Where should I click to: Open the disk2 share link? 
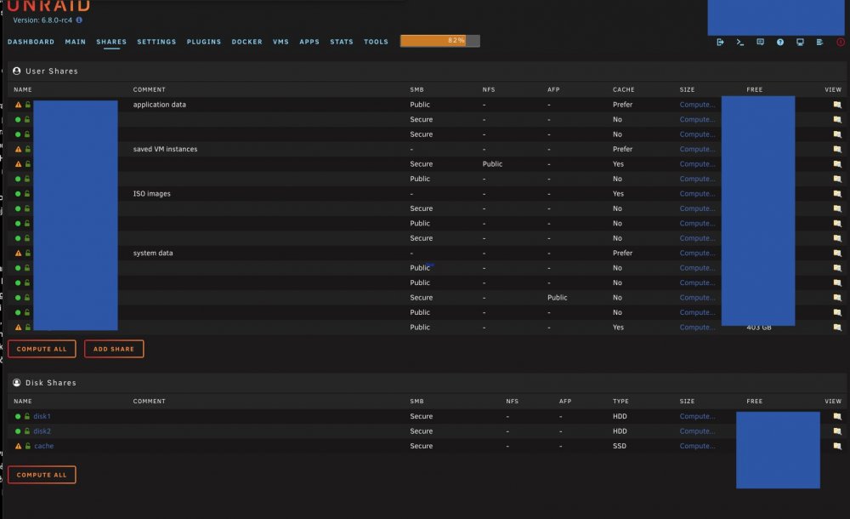pyautogui.click(x=42, y=431)
